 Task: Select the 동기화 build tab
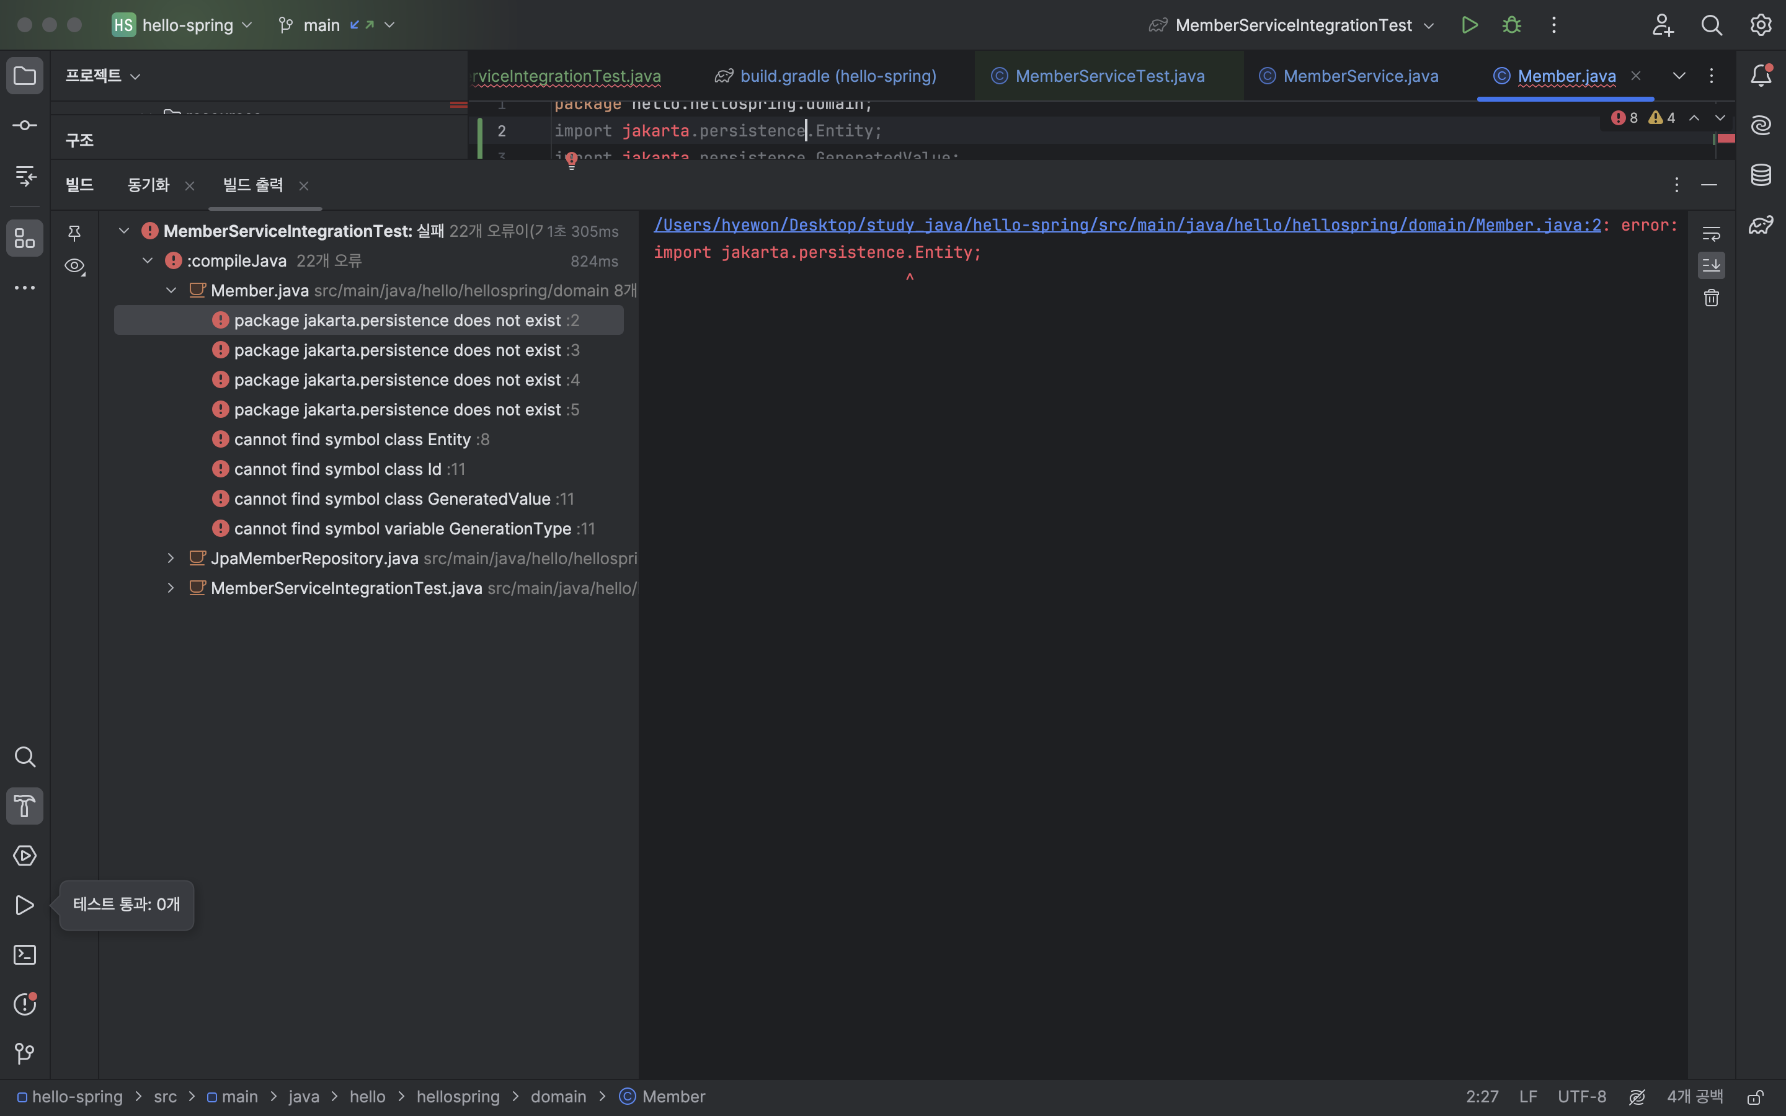148,185
